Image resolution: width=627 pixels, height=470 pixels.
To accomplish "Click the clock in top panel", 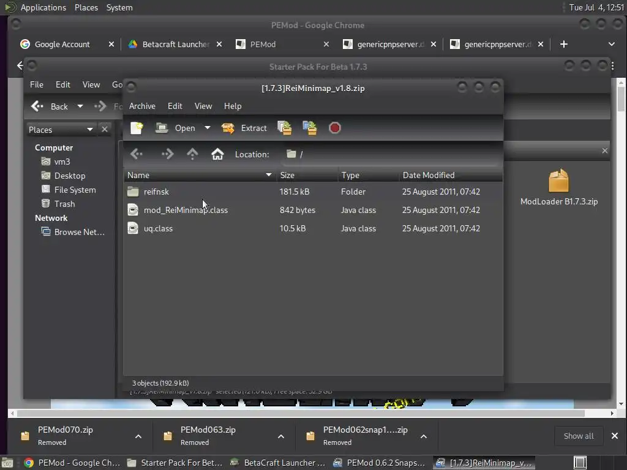I will 596,7.
